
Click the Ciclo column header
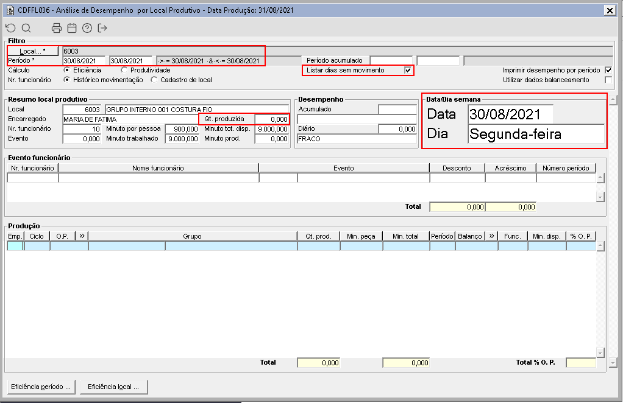pyautogui.click(x=37, y=236)
